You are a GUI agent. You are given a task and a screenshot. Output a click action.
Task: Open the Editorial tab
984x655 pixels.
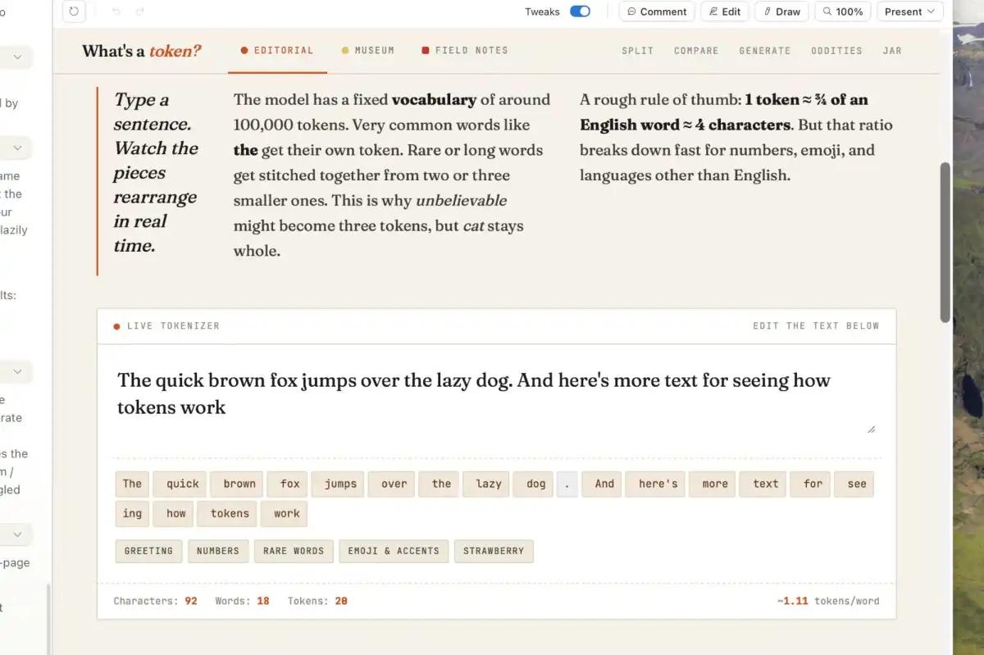[x=277, y=51]
